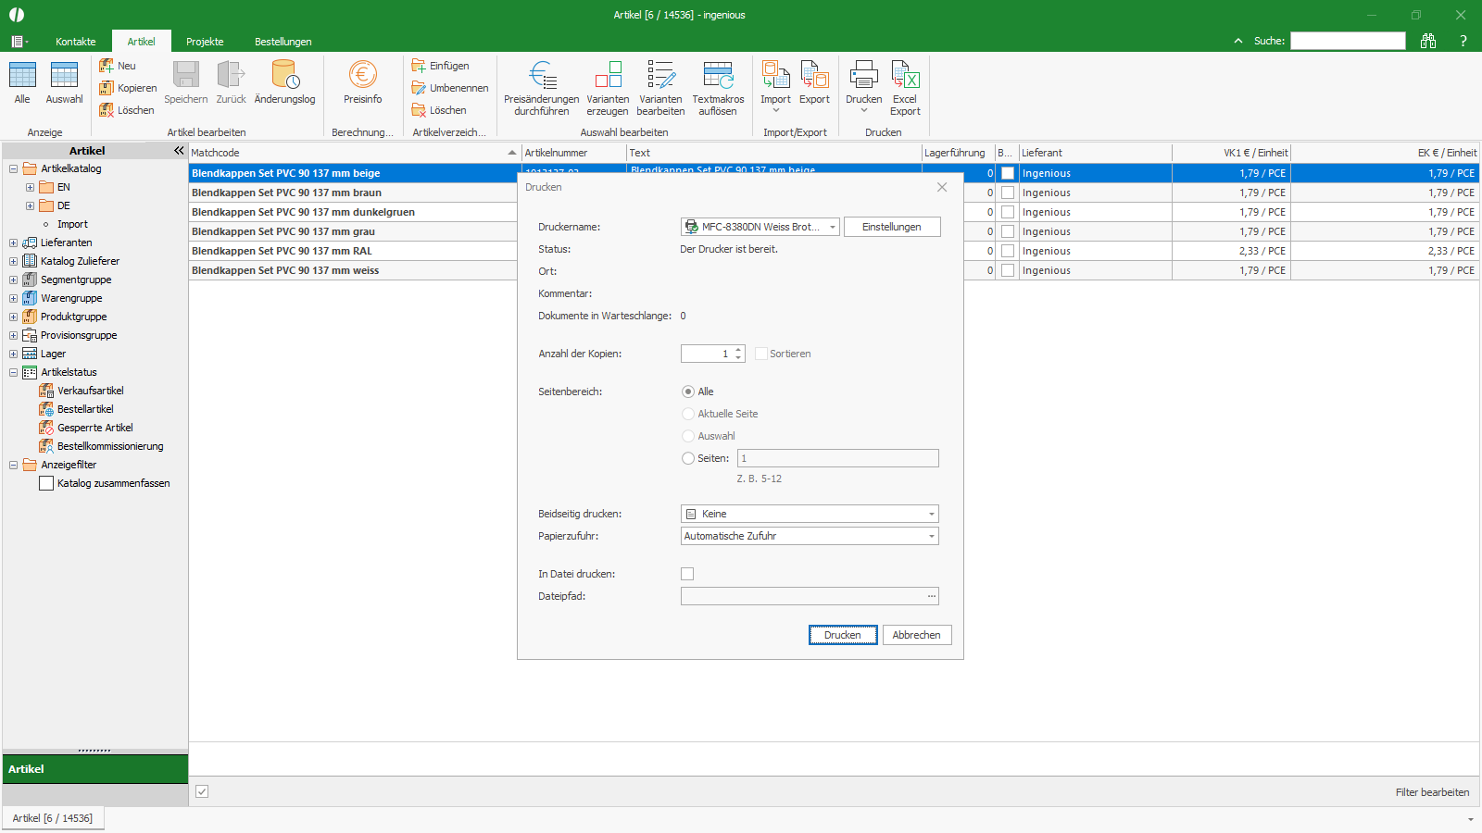1482x833 pixels.
Task: Check Katalog zusammenfassen checkbox
Action: pyautogui.click(x=46, y=483)
